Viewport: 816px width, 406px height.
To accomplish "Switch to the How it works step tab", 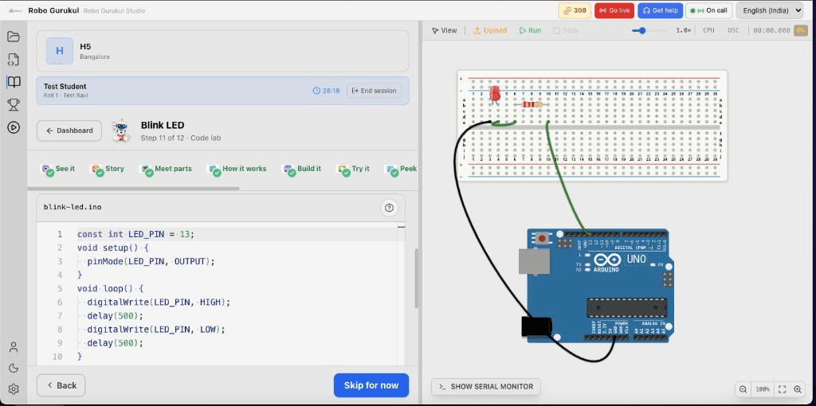I will 237,169.
